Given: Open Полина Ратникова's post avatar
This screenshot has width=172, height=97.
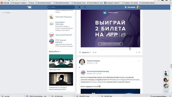Looking at the screenshot, I should [82, 62].
